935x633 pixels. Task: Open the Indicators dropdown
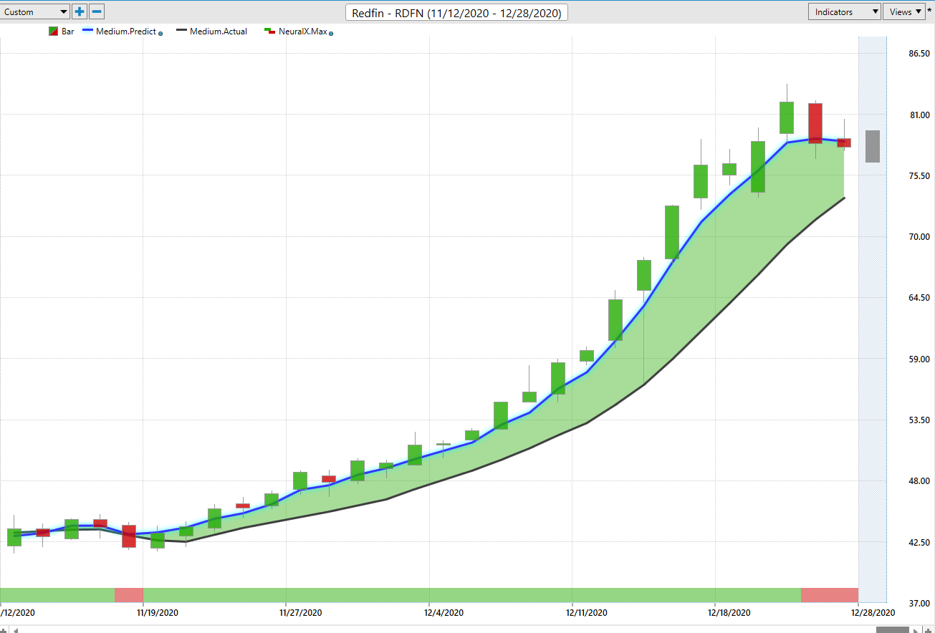coord(845,11)
